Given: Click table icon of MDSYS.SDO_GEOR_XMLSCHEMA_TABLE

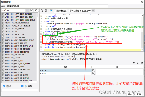Looking at the screenshot, I should point(3,40).
